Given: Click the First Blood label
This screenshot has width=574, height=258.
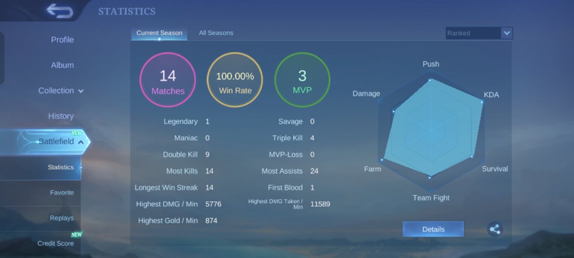Looking at the screenshot, I should 286,187.
